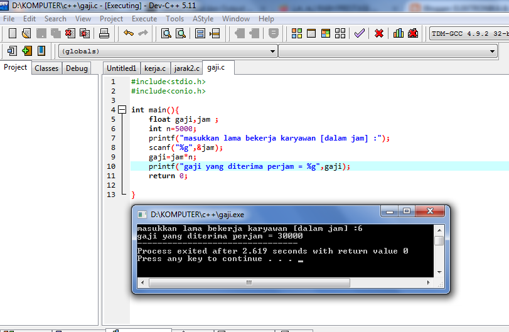Screen dimensions: 509x332
Task: Click code line "float gaji,jam ;"
Action: (183, 119)
